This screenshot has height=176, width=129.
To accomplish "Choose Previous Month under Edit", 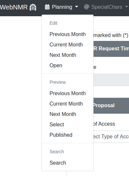I will click(x=67, y=34).
